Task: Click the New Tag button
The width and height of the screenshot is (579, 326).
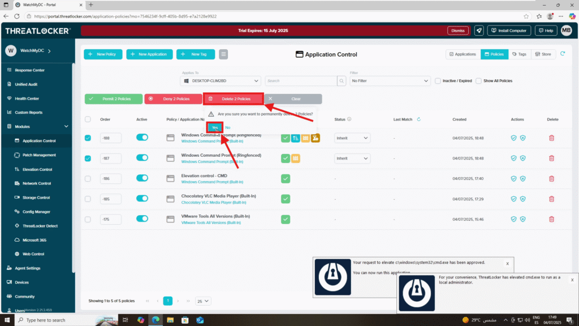Action: [196, 54]
